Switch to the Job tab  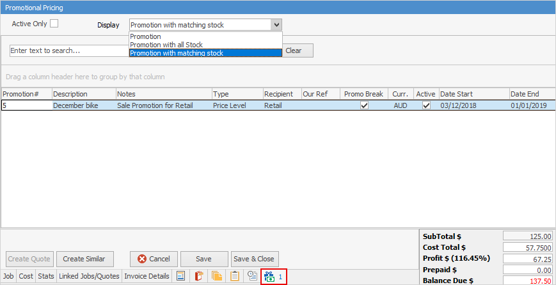pos(8,276)
